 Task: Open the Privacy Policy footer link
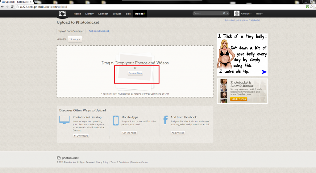(x=102, y=162)
